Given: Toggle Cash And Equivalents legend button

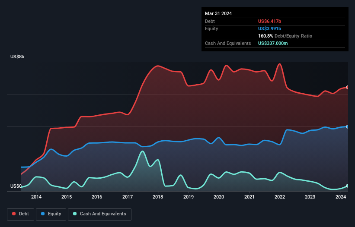Looking at the screenshot, I should click(x=99, y=214).
